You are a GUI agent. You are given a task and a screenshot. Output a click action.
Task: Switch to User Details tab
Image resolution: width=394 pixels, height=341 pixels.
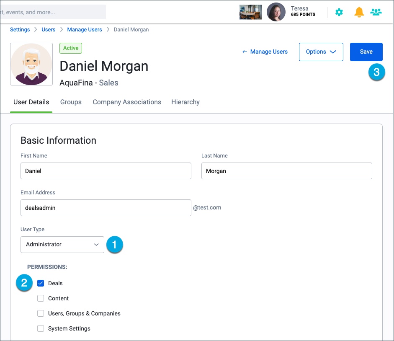pos(31,102)
